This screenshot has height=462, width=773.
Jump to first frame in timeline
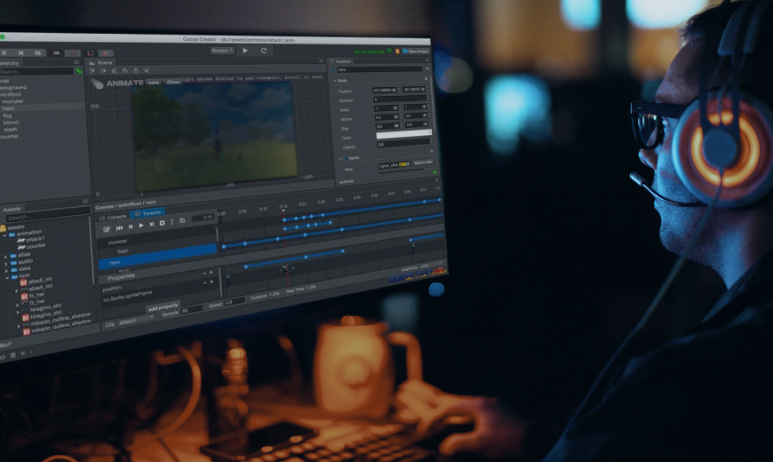pyautogui.click(x=119, y=227)
